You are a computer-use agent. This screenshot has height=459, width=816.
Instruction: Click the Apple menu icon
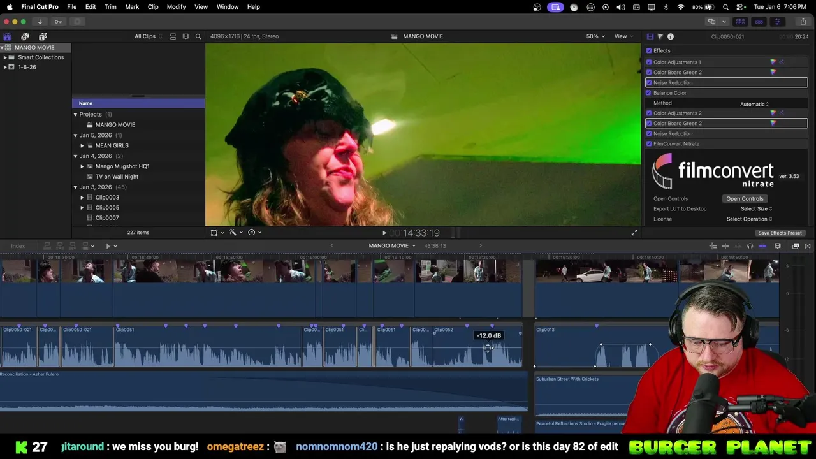click(9, 7)
